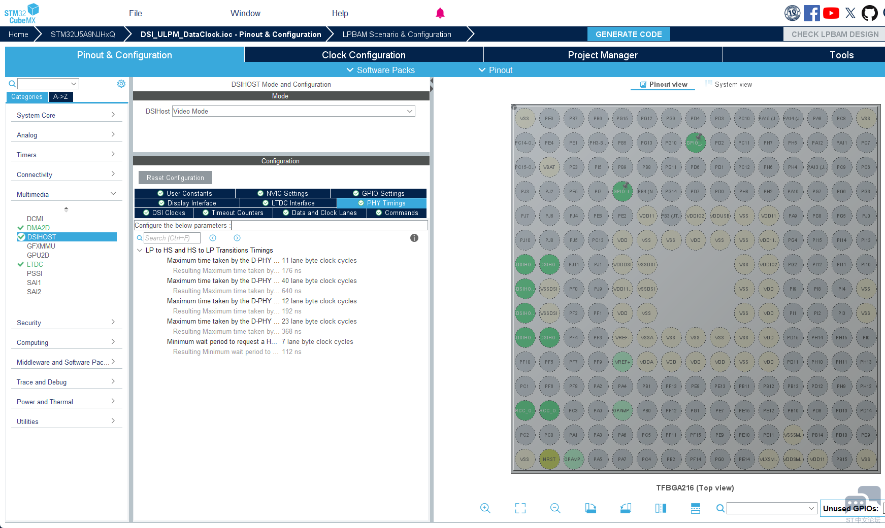Collapse LP to HS Transitions Timings group
Viewport: 885px width, 528px height.
coord(140,250)
